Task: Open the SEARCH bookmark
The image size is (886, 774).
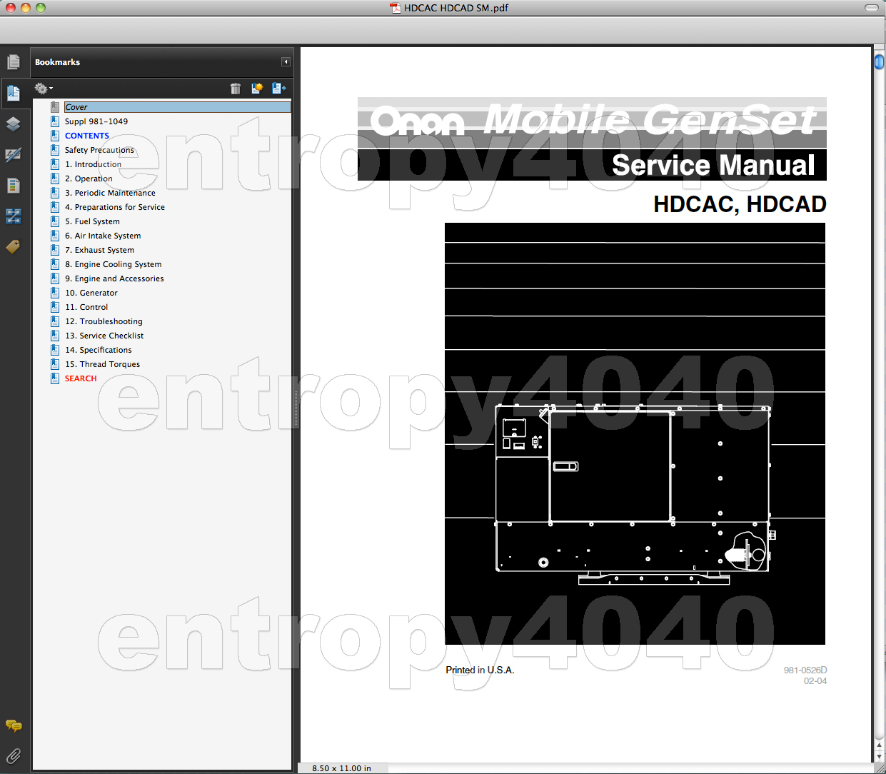Action: coord(81,378)
